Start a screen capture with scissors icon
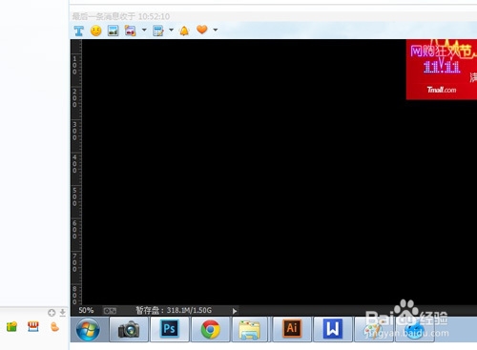The image size is (477, 350). click(130, 31)
